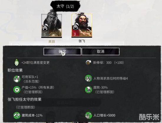Select the 张飞 character portrait
The width and height of the screenshot is (162, 123).
point(82,25)
